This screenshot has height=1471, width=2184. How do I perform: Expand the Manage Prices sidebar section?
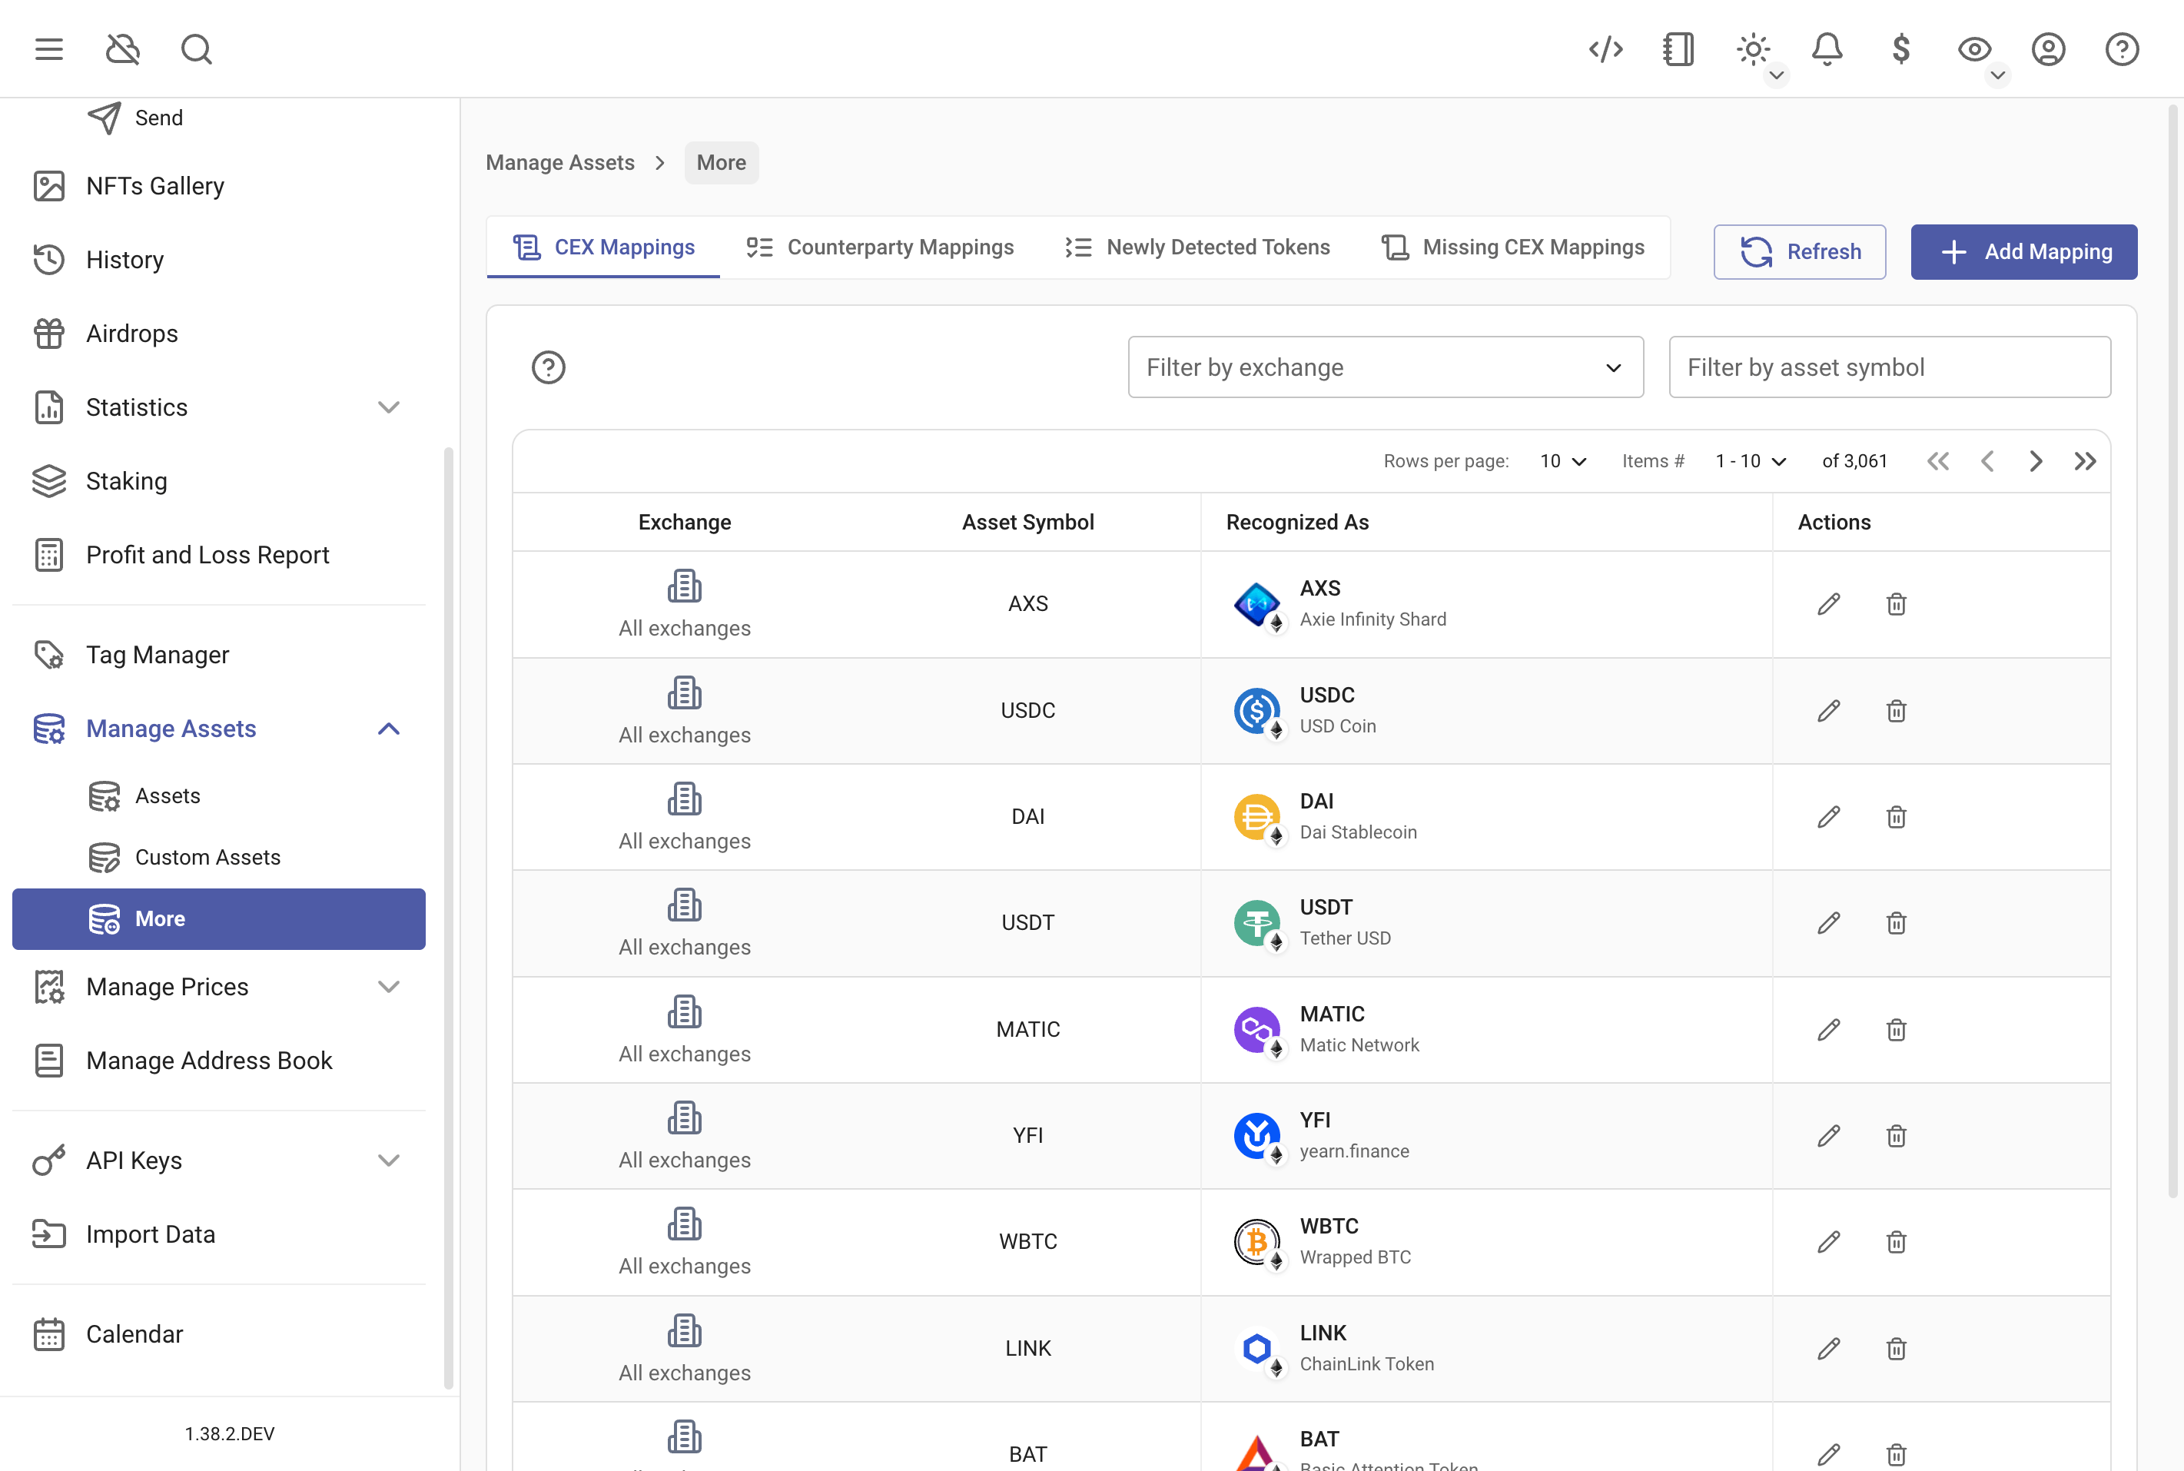click(388, 987)
